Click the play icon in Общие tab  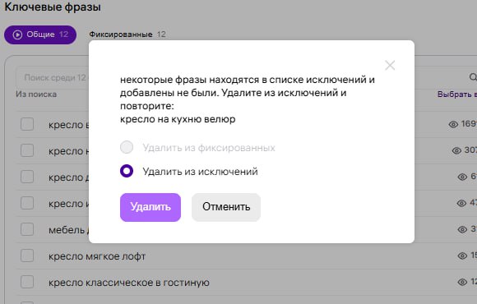pos(17,35)
